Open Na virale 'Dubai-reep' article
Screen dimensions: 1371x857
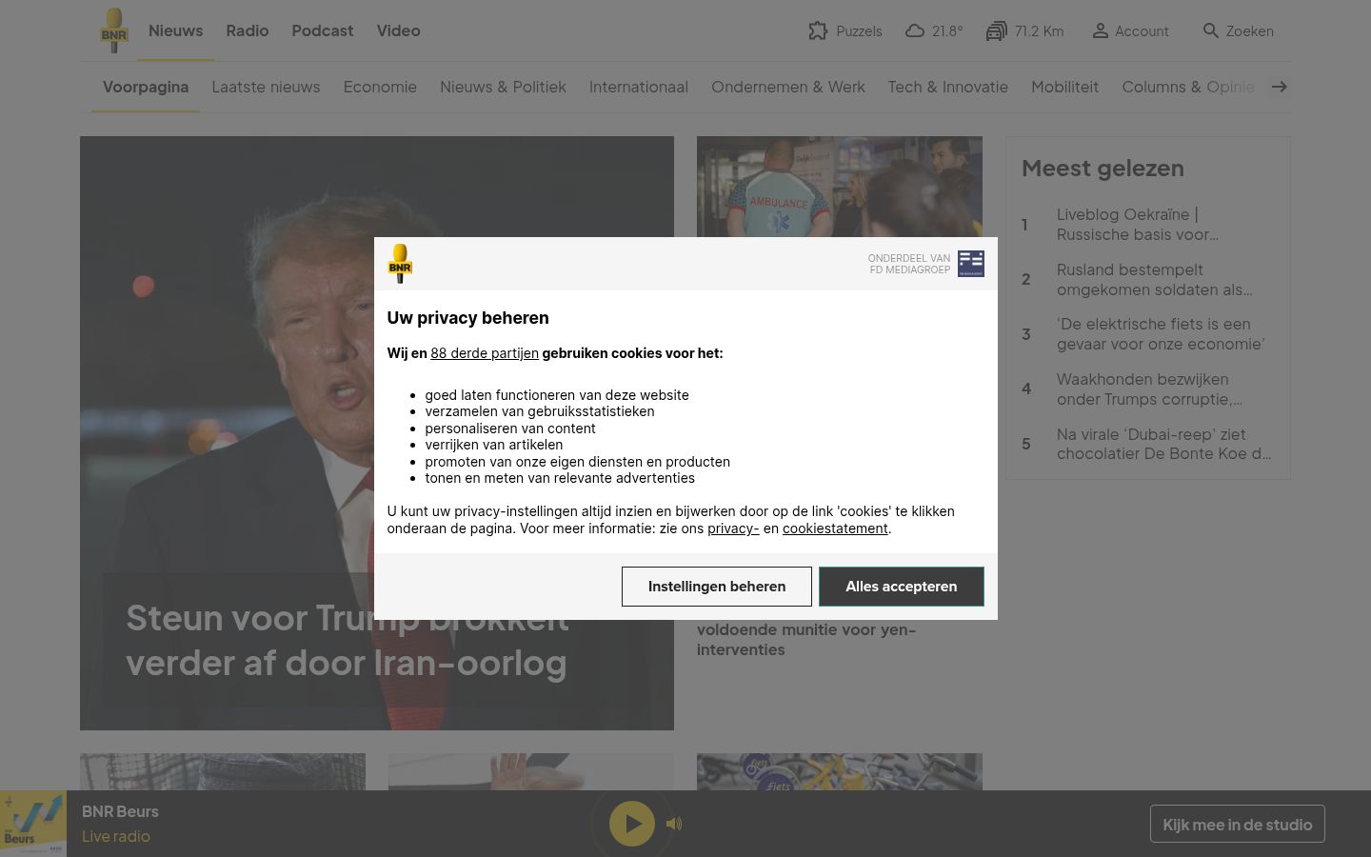[1164, 444]
